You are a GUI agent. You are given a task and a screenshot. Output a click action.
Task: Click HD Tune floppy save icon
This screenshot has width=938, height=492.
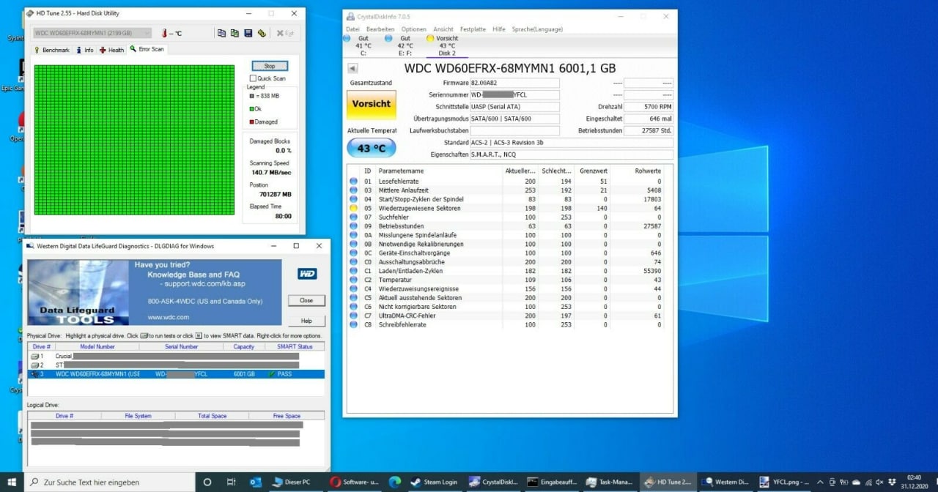pos(248,33)
